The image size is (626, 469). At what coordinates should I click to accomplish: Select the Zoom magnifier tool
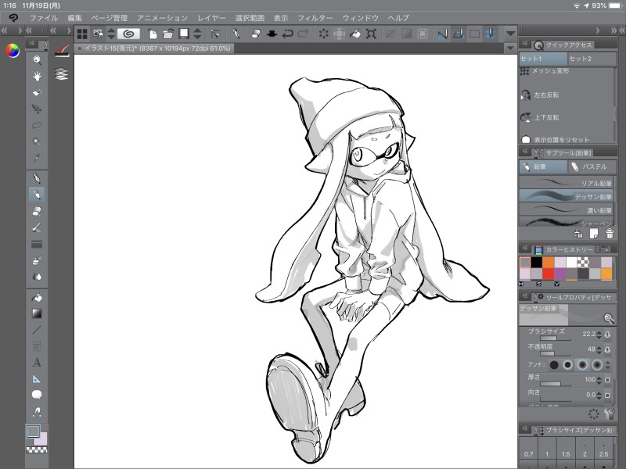click(37, 60)
